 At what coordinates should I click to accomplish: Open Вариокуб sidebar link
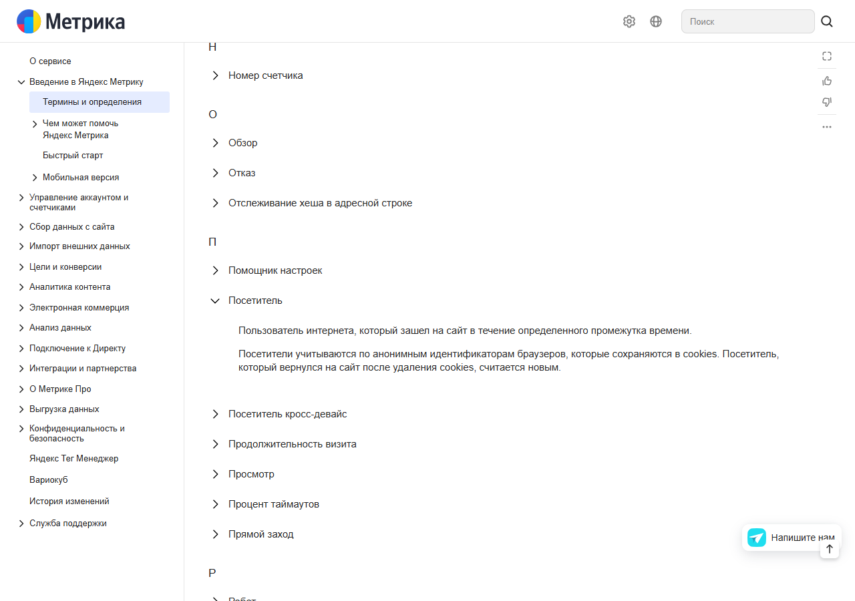coord(49,480)
